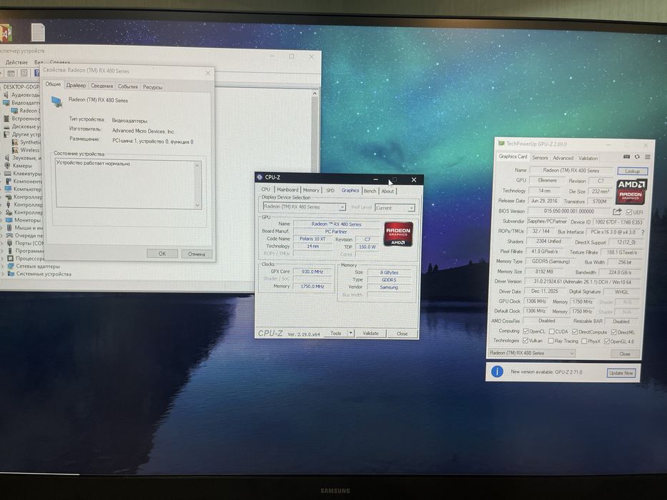Open the GPU selection dropdown in GPU-Z
Viewport: 667px width, 500px height.
tap(532, 353)
